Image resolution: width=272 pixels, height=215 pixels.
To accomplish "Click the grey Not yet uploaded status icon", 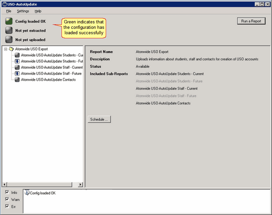I will tap(9, 40).
